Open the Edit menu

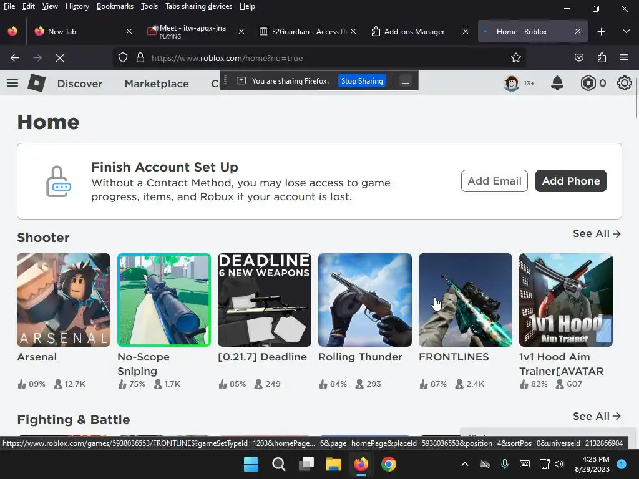[x=29, y=6]
